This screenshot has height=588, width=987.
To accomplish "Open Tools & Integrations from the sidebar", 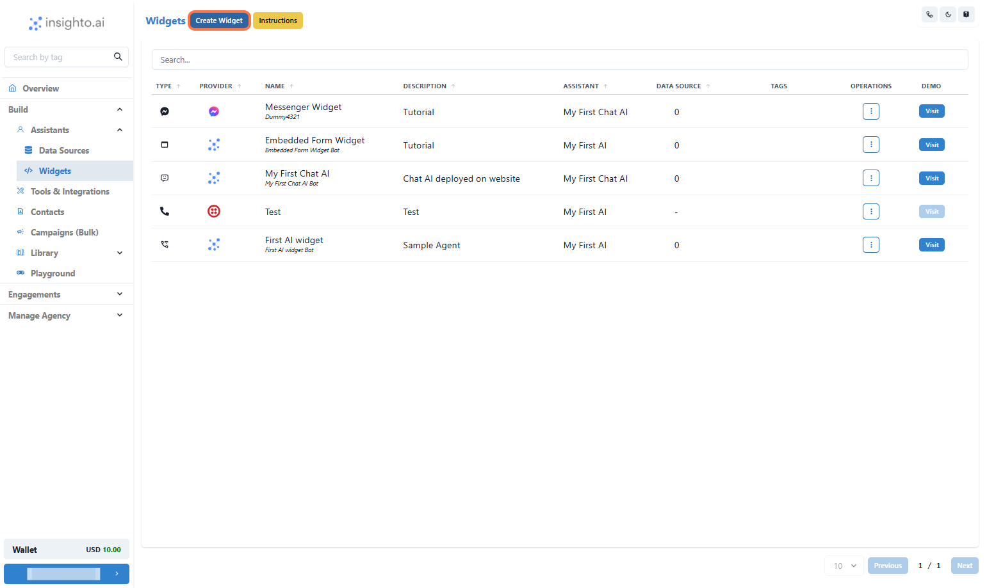I will [x=69, y=191].
